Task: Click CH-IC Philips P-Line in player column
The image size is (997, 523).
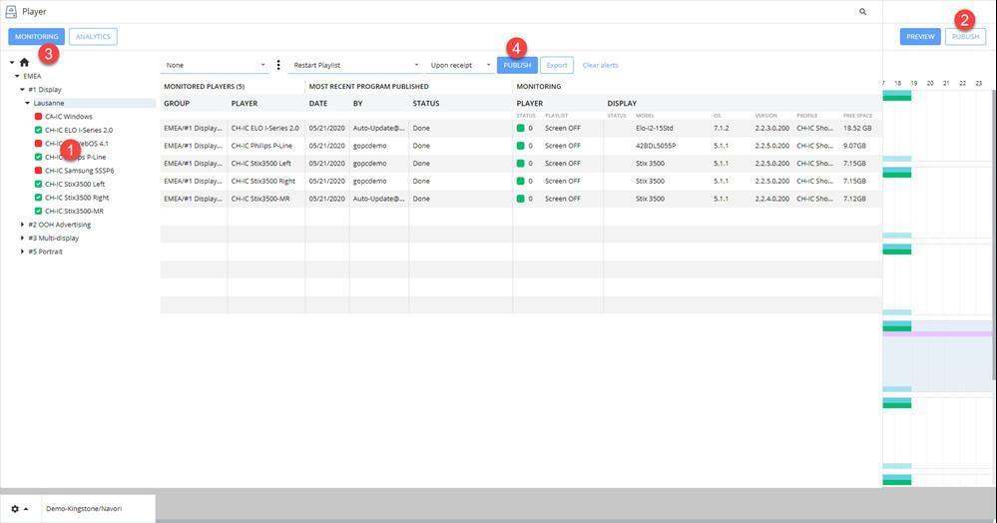Action: 261,146
